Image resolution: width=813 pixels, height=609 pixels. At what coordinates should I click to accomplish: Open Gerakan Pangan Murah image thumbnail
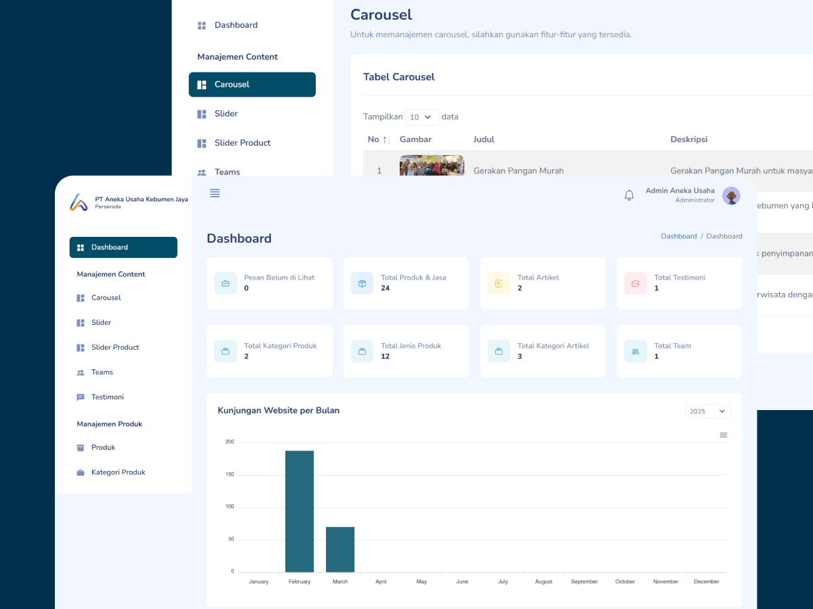[x=432, y=166]
